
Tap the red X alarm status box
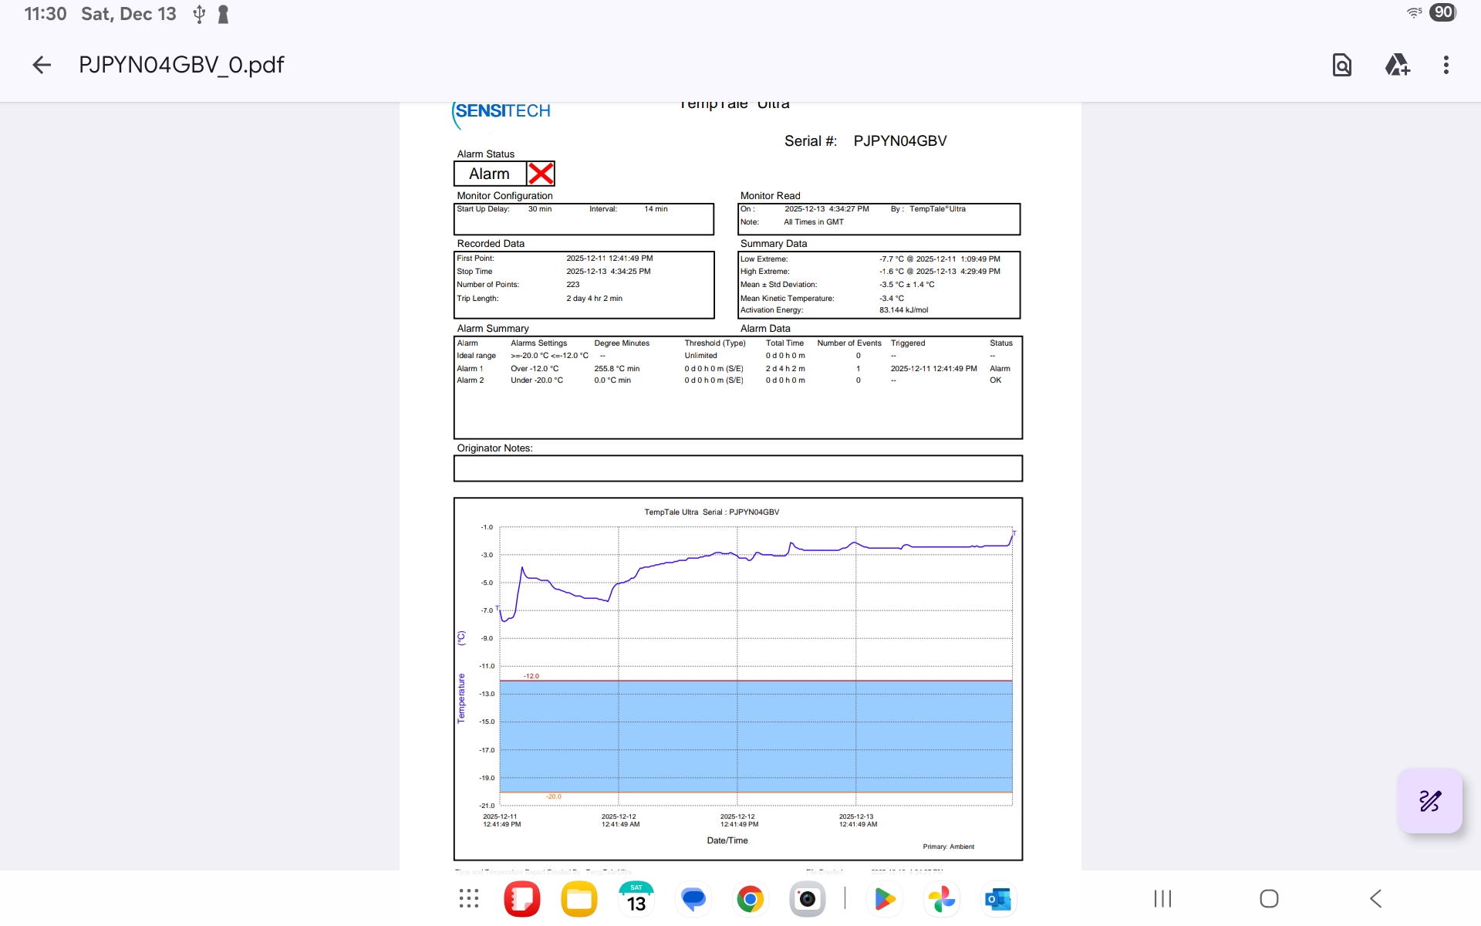point(541,174)
